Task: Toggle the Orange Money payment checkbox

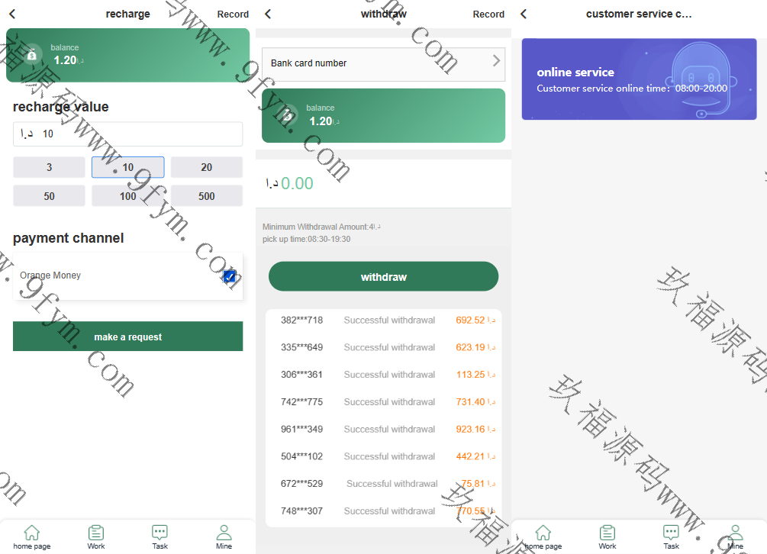Action: pyautogui.click(x=229, y=276)
